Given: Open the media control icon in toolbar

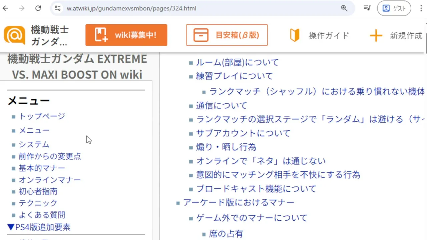Looking at the screenshot, I should click(x=367, y=8).
